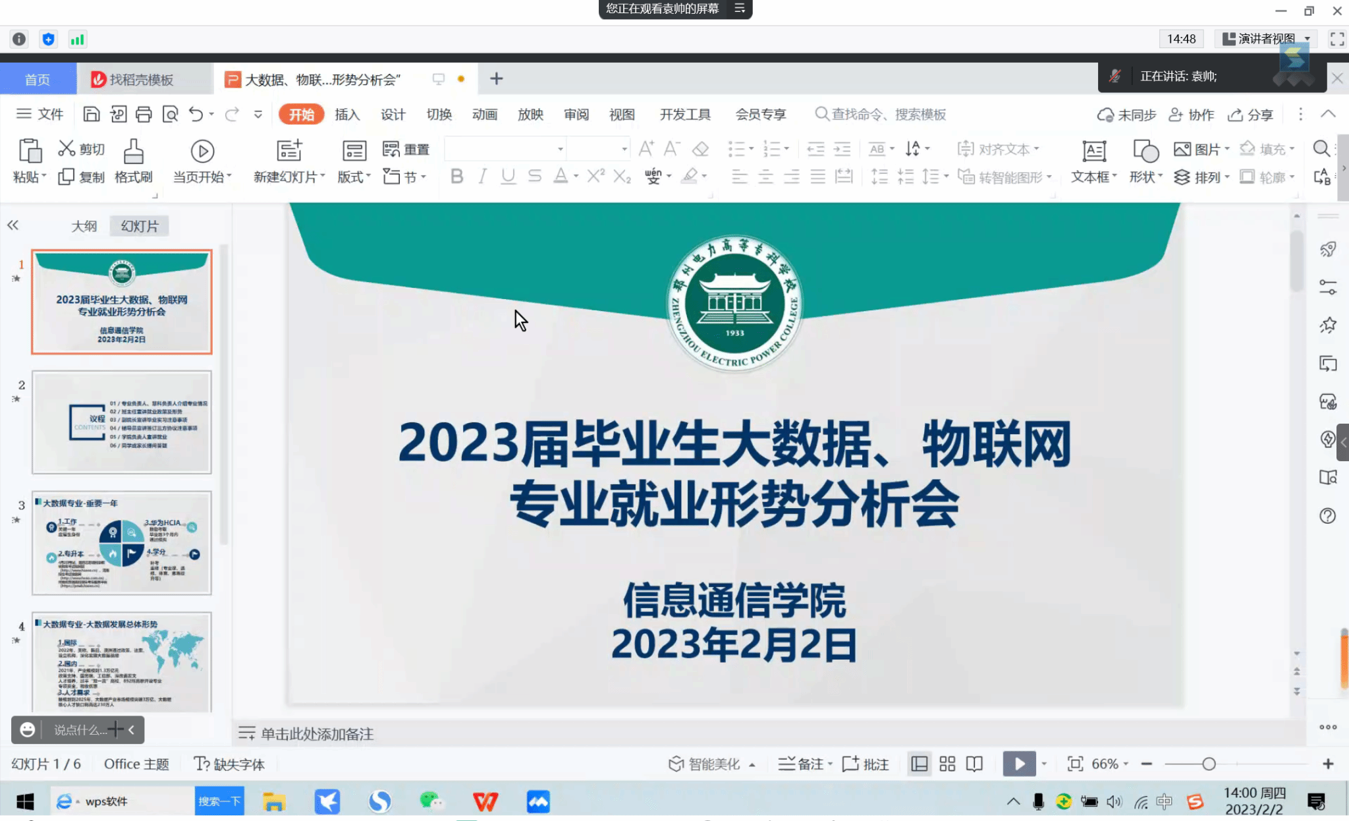Select slide 2 议程 thumbnail

(122, 422)
